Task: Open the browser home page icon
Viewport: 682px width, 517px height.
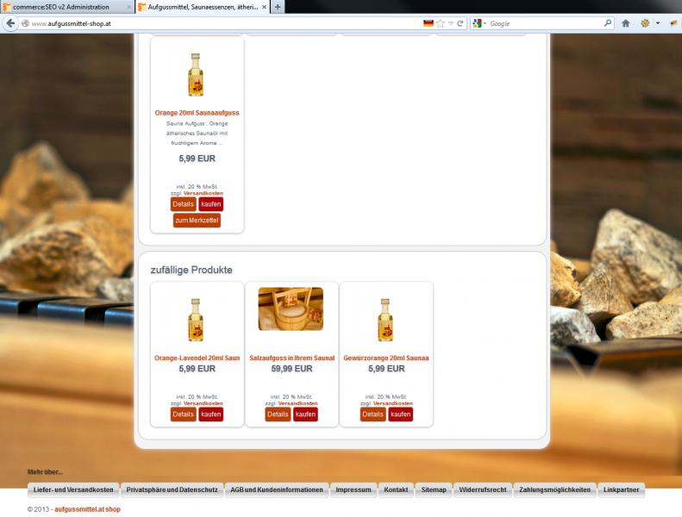Action: (626, 23)
